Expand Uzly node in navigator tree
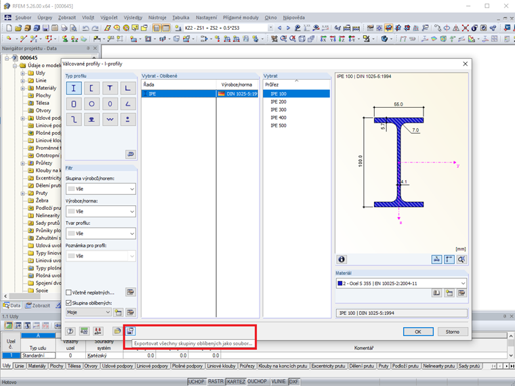 click(x=22, y=73)
